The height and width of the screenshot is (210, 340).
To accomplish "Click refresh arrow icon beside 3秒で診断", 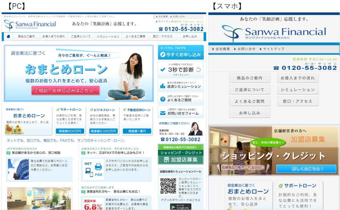I will 199,70.
